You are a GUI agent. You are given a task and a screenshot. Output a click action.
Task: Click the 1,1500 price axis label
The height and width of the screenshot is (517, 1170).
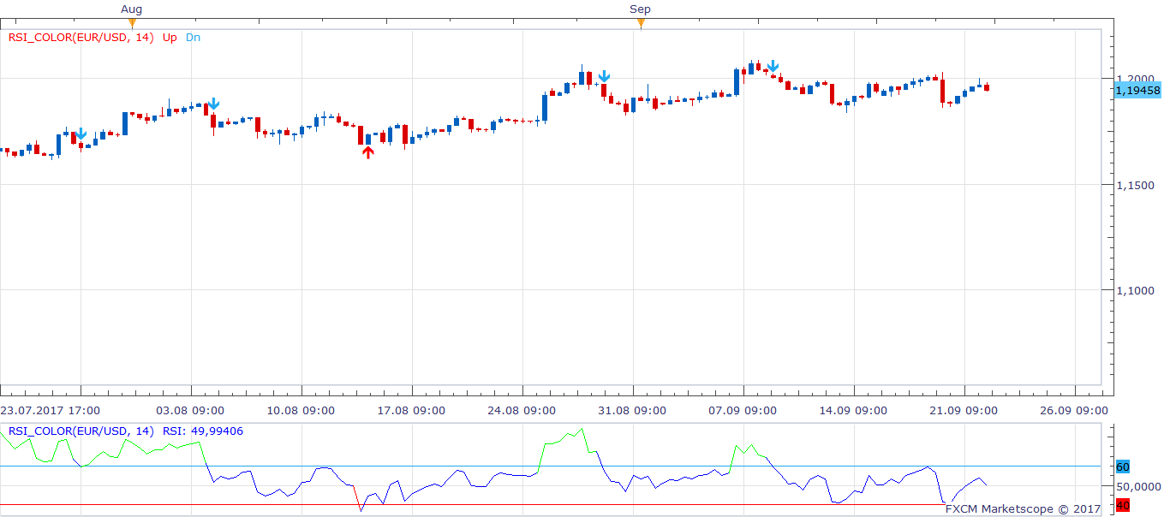point(1134,185)
